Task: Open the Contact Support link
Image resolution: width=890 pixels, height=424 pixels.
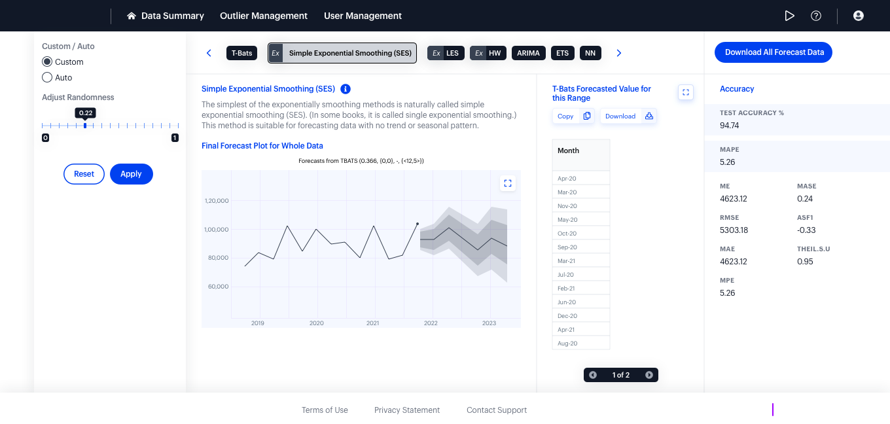Action: pos(497,410)
